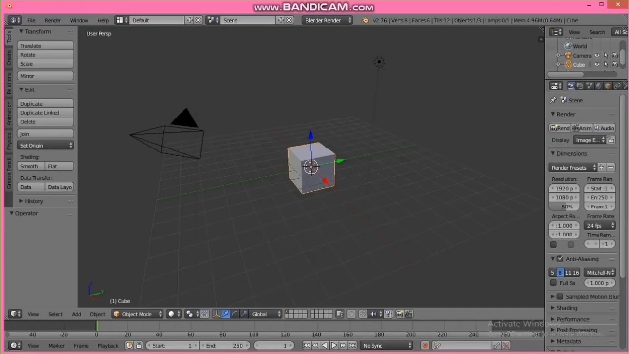Image resolution: width=629 pixels, height=354 pixels.
Task: Click the Translate button
Action: pos(46,46)
